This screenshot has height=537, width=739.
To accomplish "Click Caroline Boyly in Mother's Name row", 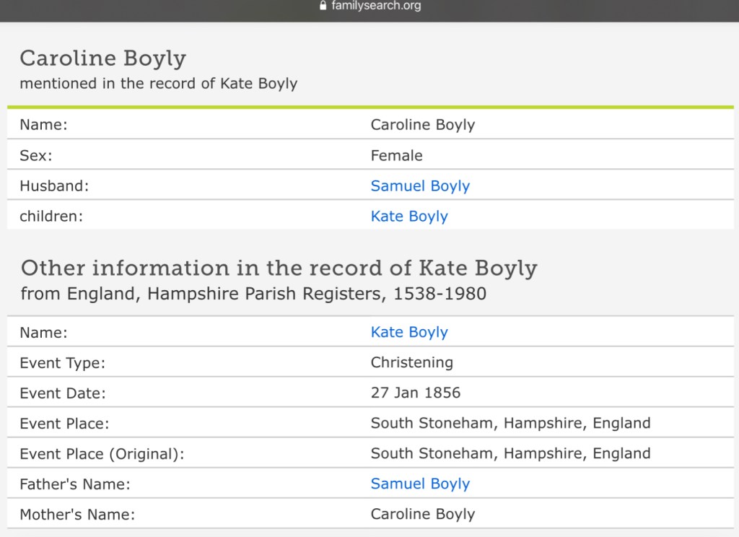I will click(422, 514).
